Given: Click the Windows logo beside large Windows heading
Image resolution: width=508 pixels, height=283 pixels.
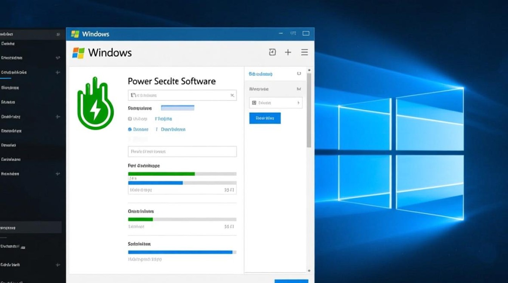Looking at the screenshot, I should click(x=78, y=53).
